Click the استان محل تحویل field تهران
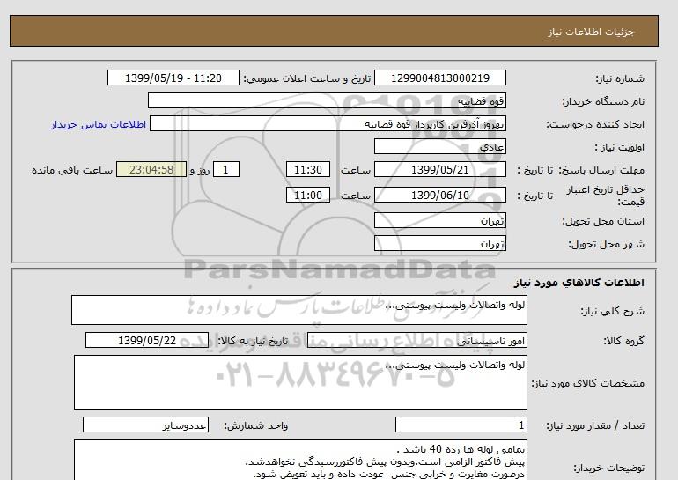This screenshot has height=480, width=678. point(439,220)
